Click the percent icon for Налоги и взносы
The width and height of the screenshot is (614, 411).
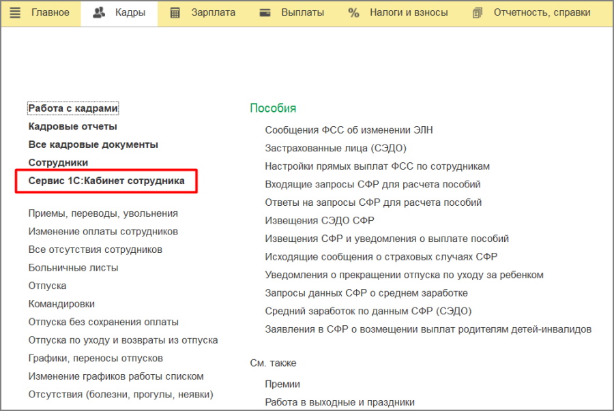pyautogui.click(x=353, y=13)
